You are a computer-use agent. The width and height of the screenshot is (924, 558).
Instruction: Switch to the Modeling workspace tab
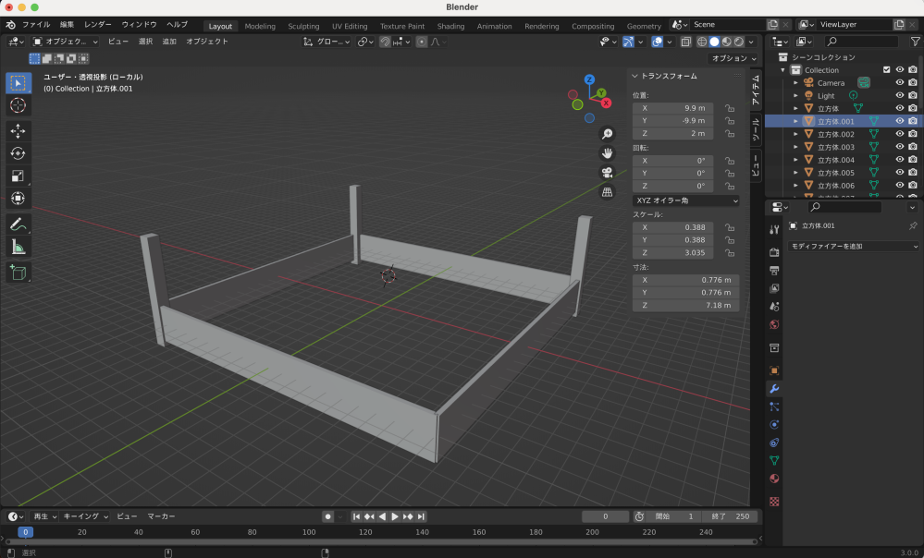(x=260, y=26)
